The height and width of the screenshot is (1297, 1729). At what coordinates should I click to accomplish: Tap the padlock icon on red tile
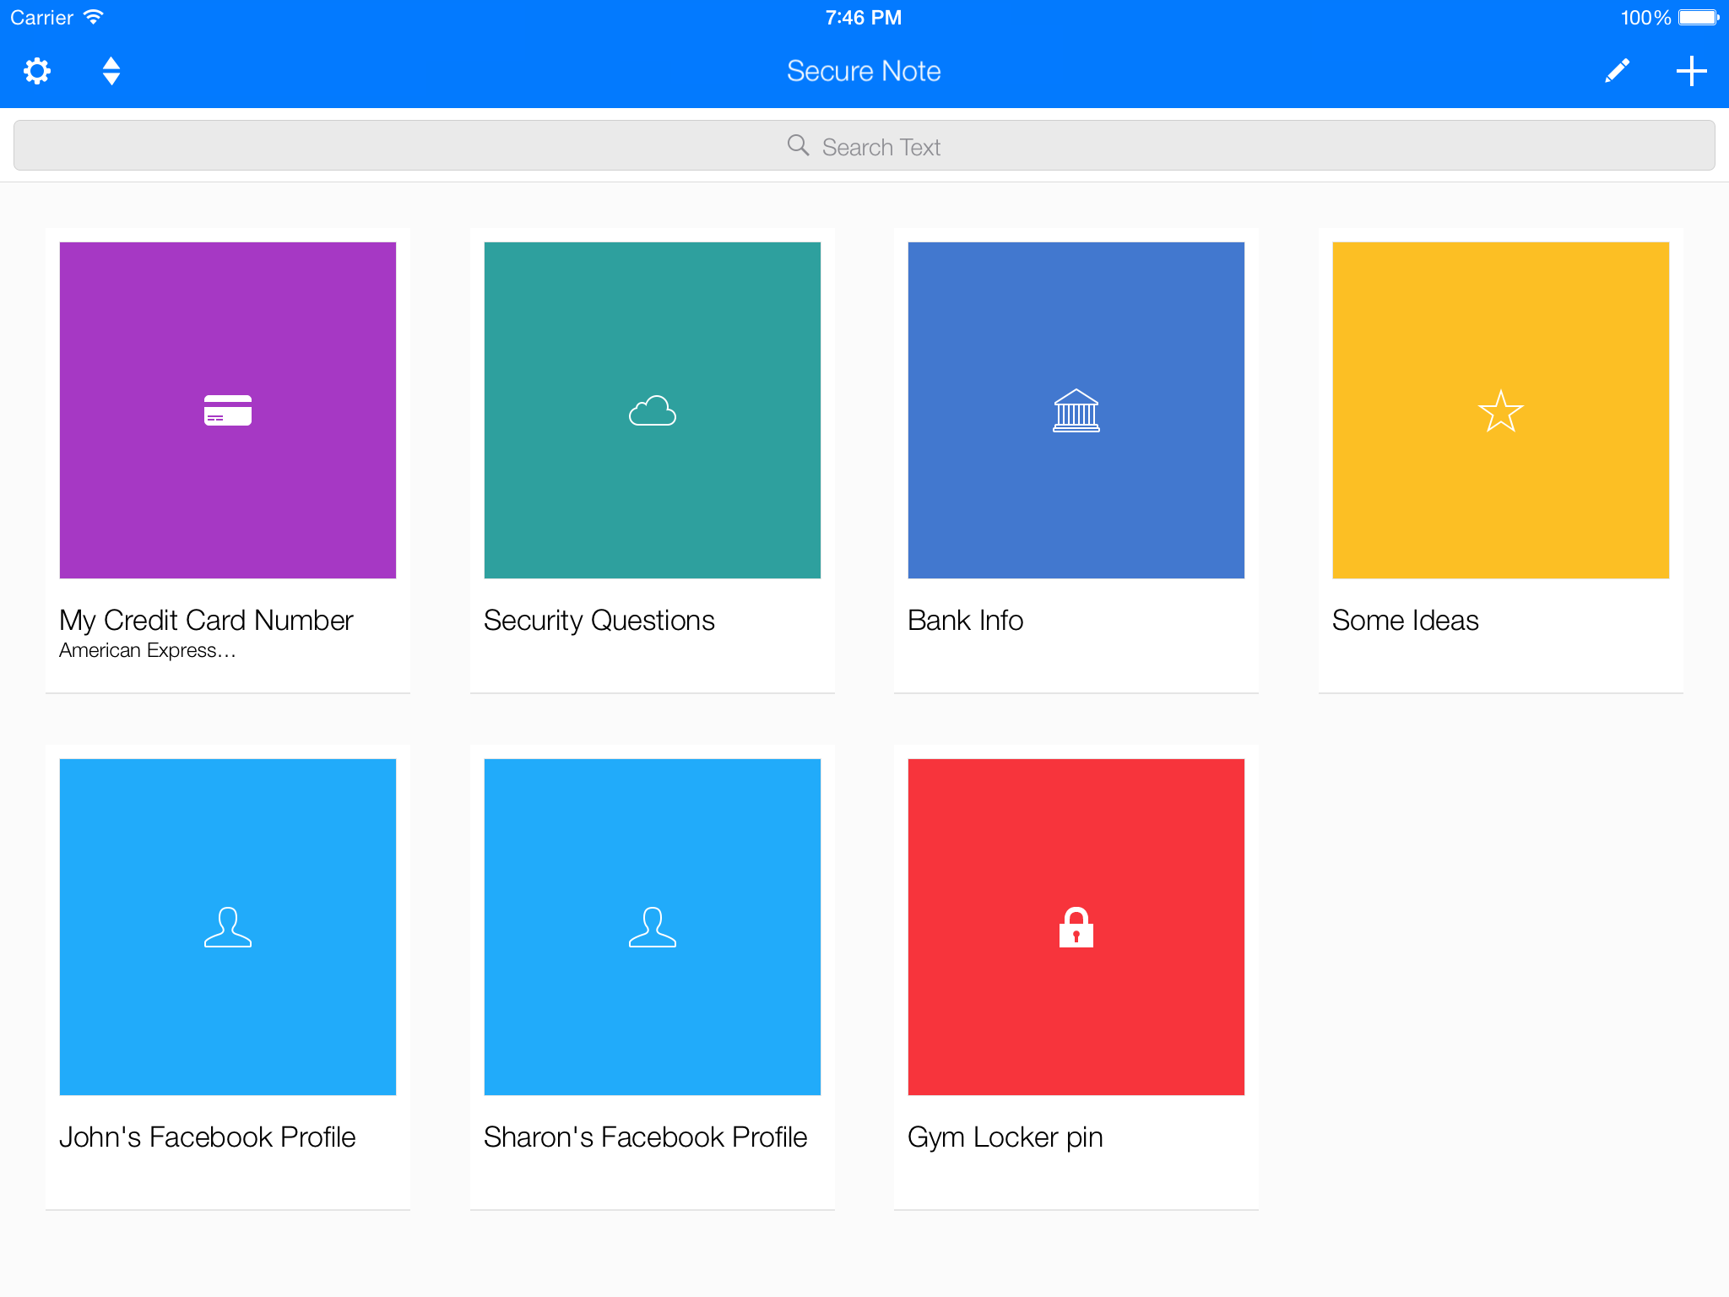point(1076,927)
